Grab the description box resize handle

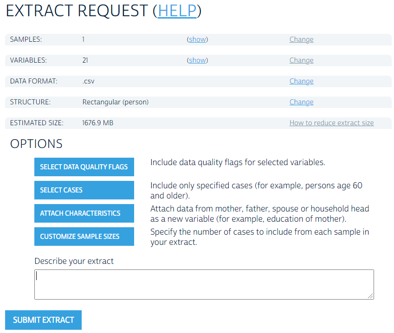371,296
